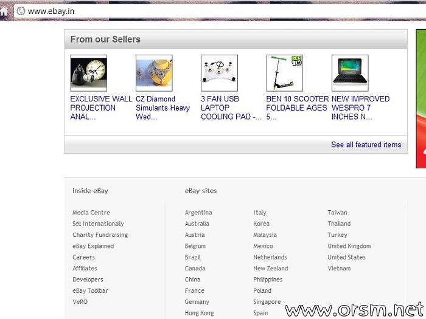
Task: Go to eBay France site
Action: pos(195,290)
